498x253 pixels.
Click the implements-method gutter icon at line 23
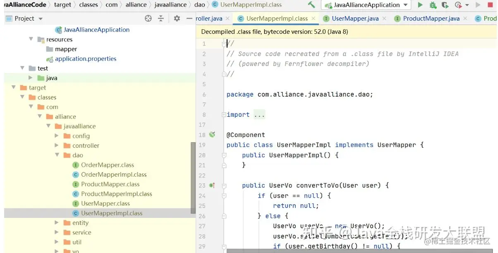[212, 185]
